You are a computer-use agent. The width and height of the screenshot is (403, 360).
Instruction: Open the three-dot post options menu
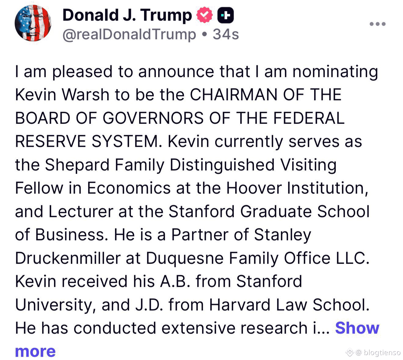(x=378, y=24)
